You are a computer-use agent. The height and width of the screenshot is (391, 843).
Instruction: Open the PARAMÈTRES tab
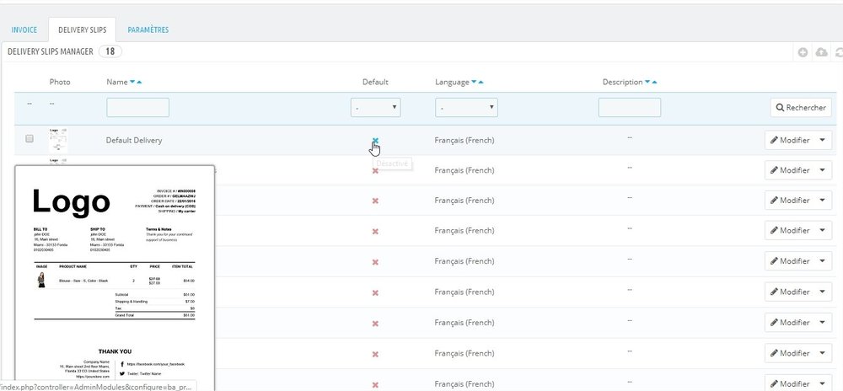tap(148, 29)
